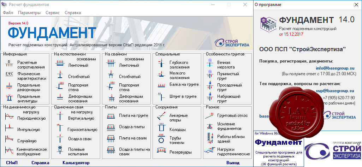This screenshot has width=362, height=167.
Task: Open the Осадка плиты на сваях icon
Action: pos(111,150)
